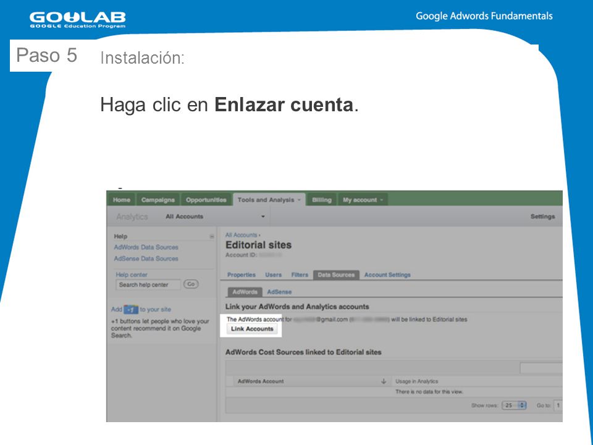Click the Analytics label in the sub-header
Screen dimensions: 593x445
132,216
